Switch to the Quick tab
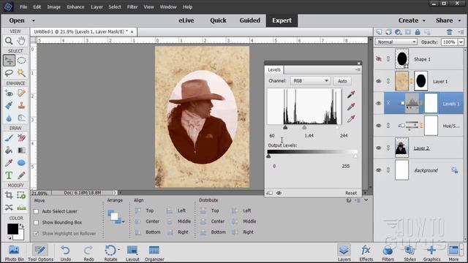The height and width of the screenshot is (263, 468). coord(218,20)
